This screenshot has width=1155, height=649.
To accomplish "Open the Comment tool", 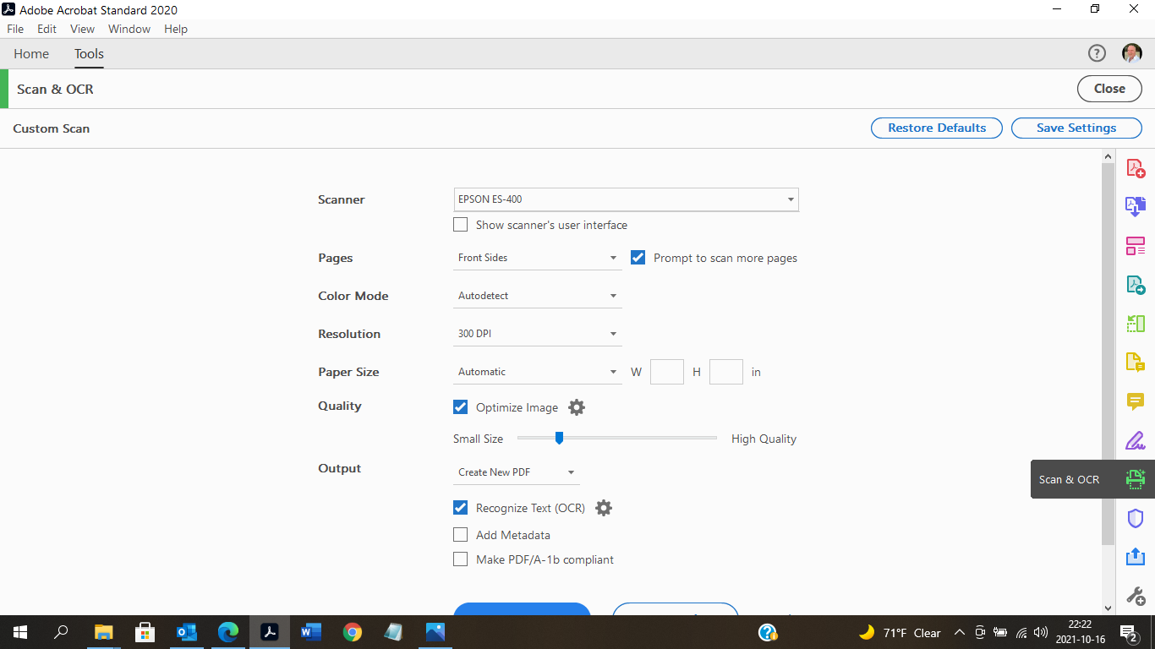I will pyautogui.click(x=1136, y=401).
